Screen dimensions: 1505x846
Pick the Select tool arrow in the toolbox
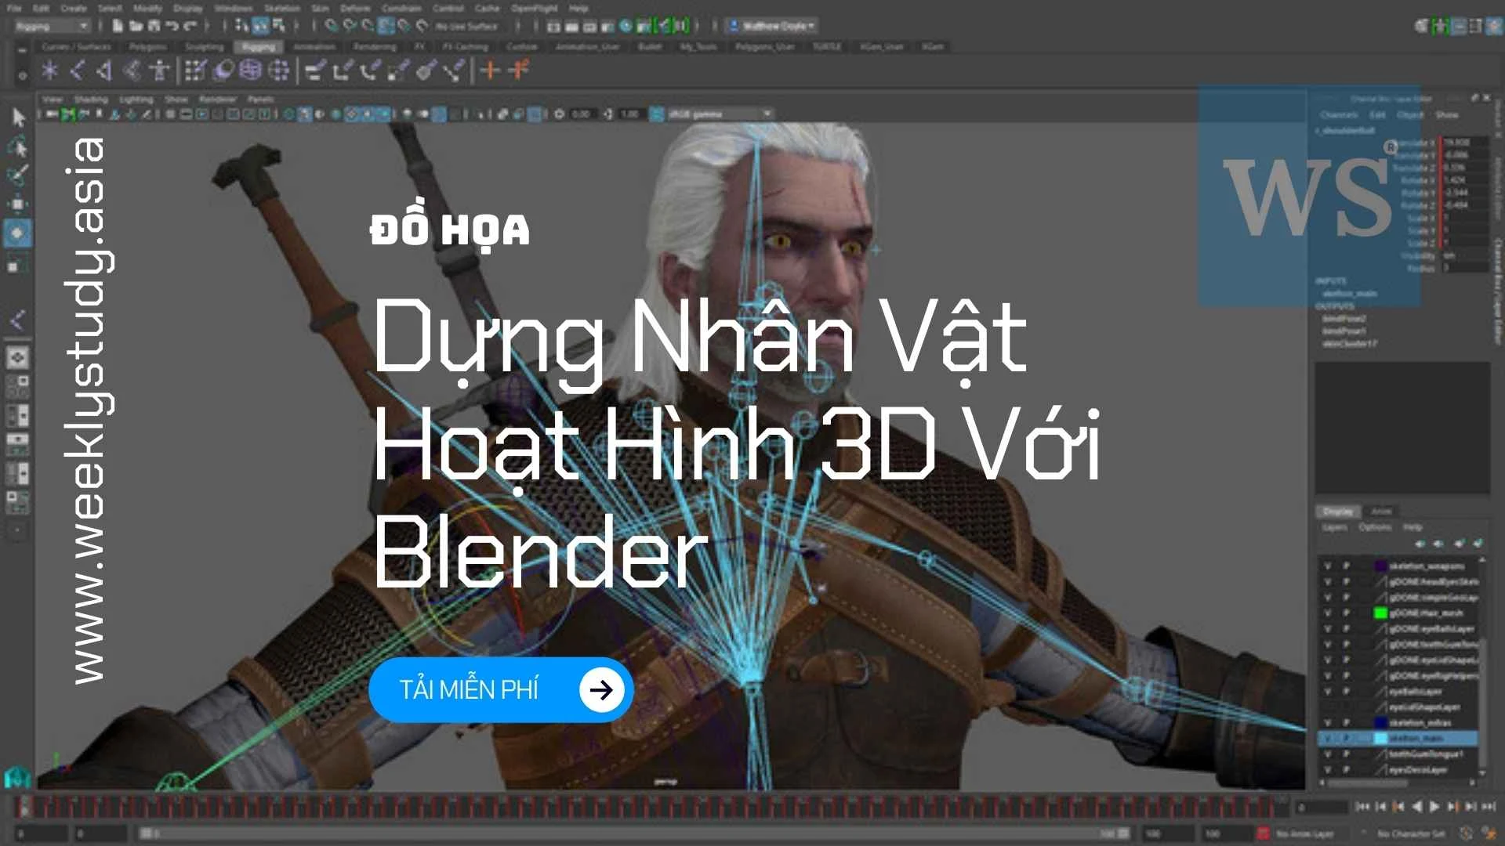(19, 117)
